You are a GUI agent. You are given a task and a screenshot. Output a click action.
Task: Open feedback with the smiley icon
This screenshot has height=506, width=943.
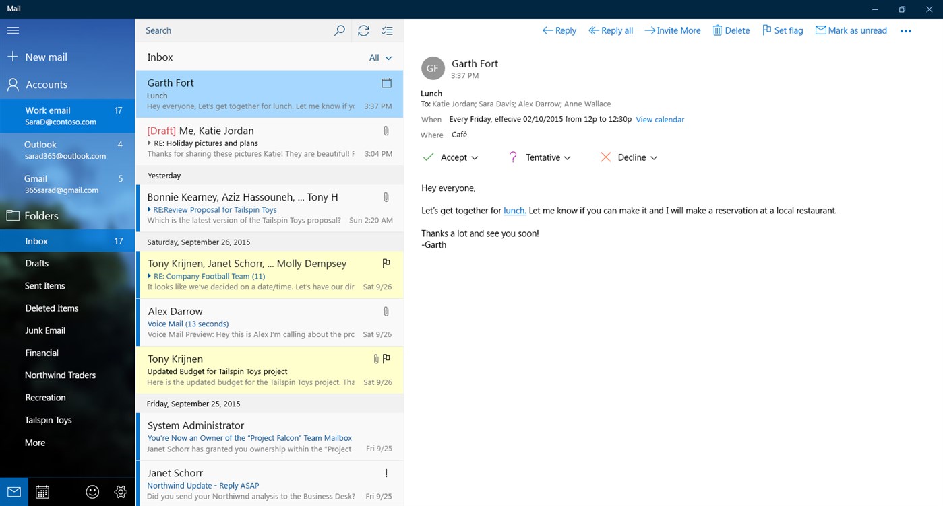(x=92, y=491)
